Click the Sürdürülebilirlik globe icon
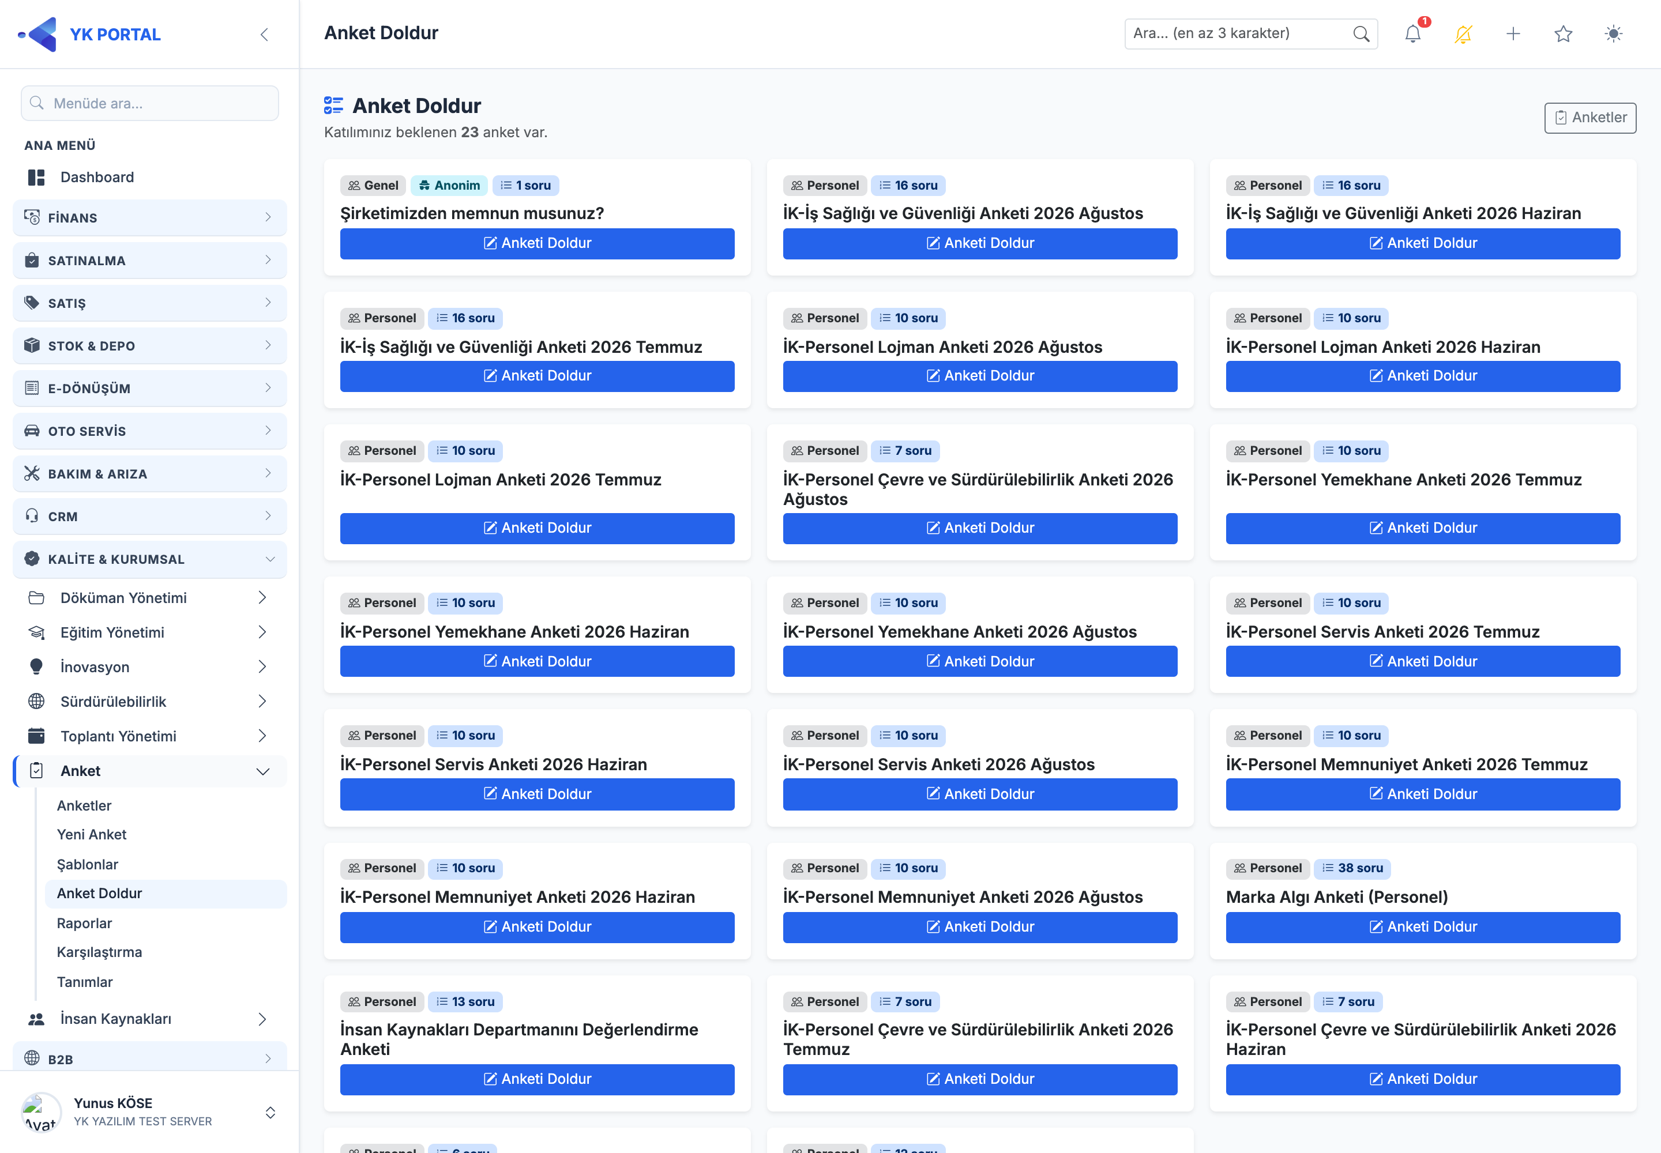 pos(36,701)
